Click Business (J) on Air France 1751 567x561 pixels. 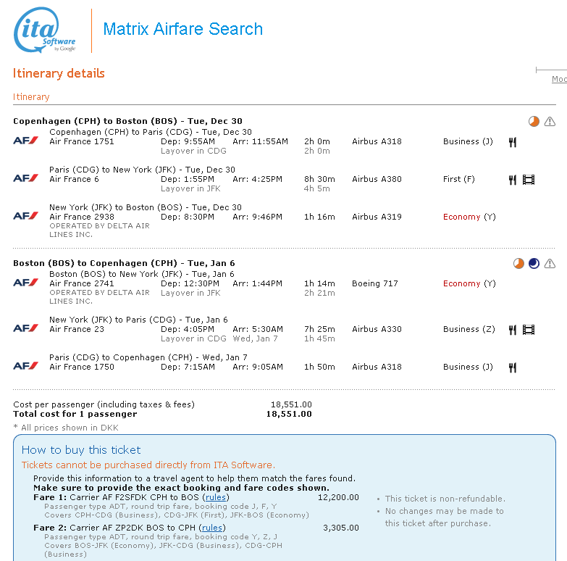point(468,141)
